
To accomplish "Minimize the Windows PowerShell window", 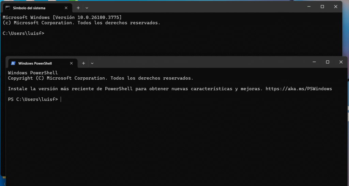I will pos(314,62).
